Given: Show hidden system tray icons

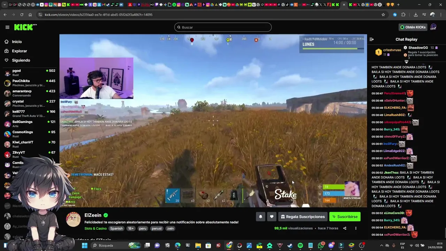Looking at the screenshot, I should coord(381,245).
